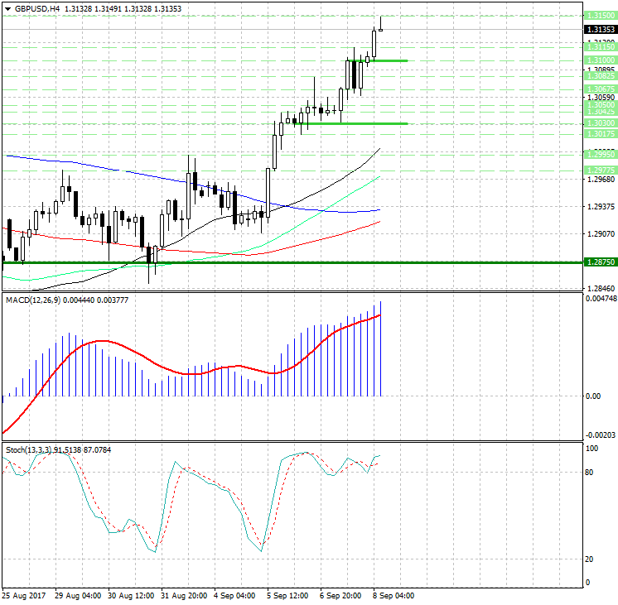Click the latest candlestick on the chart
The width and height of the screenshot is (618, 605).
click(381, 30)
